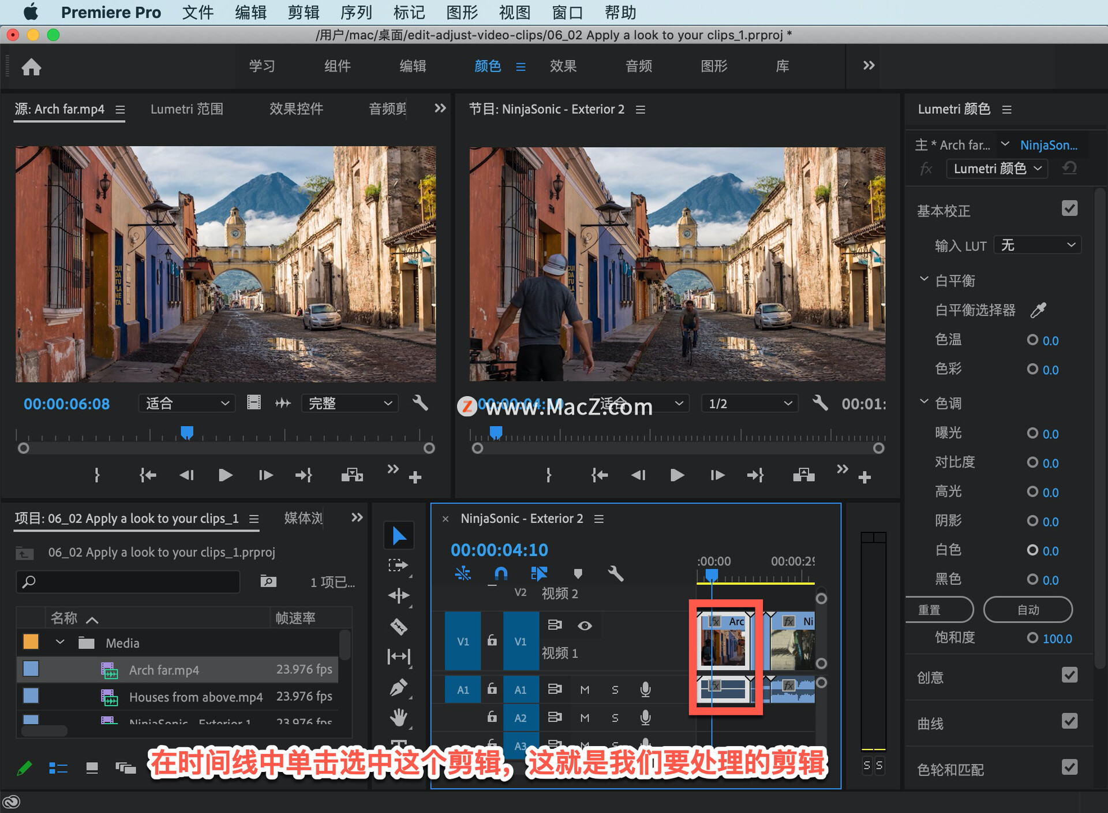Click the project search field

[128, 581]
